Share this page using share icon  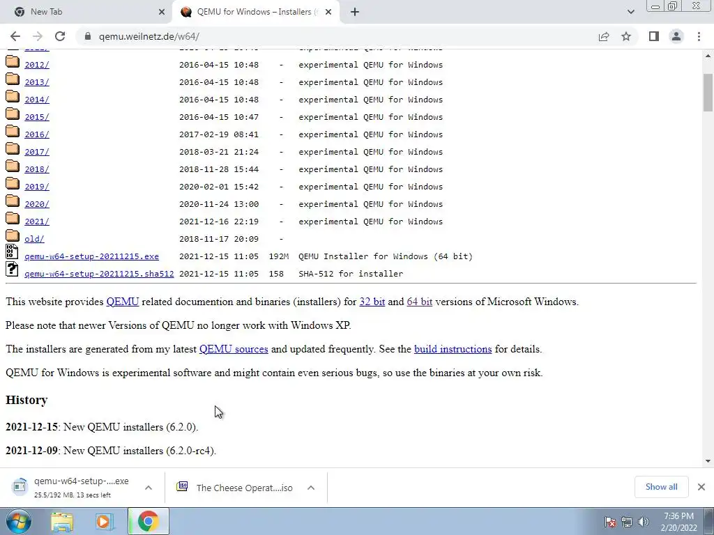click(x=604, y=36)
